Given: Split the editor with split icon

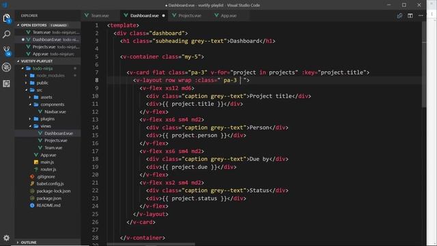Looking at the screenshot, I should (x=410, y=16).
